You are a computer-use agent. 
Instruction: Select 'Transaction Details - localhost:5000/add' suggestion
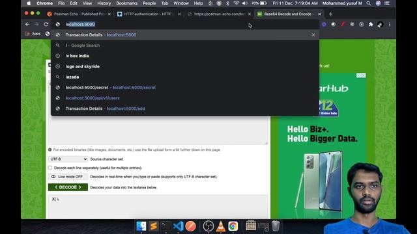coord(185,109)
